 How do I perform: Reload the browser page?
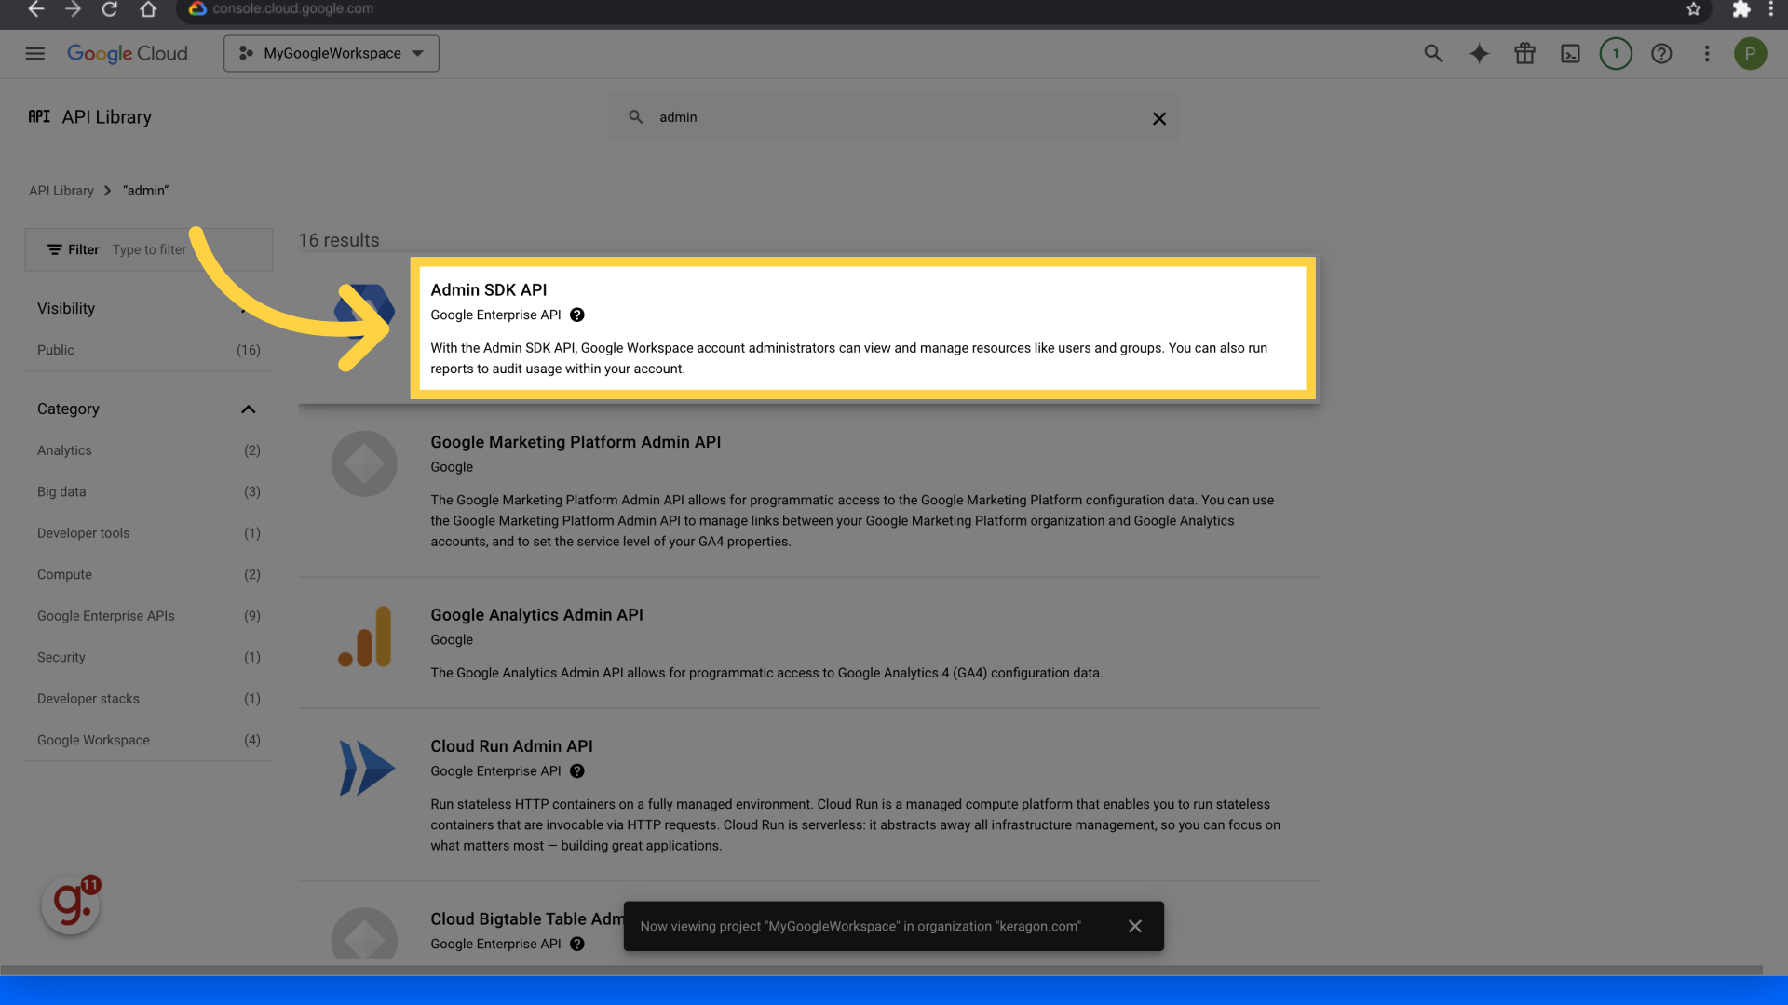pos(110,9)
